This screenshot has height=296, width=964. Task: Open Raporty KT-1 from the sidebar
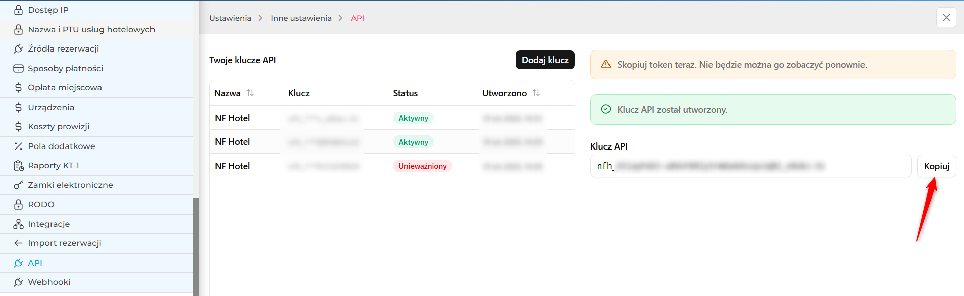coord(96,165)
